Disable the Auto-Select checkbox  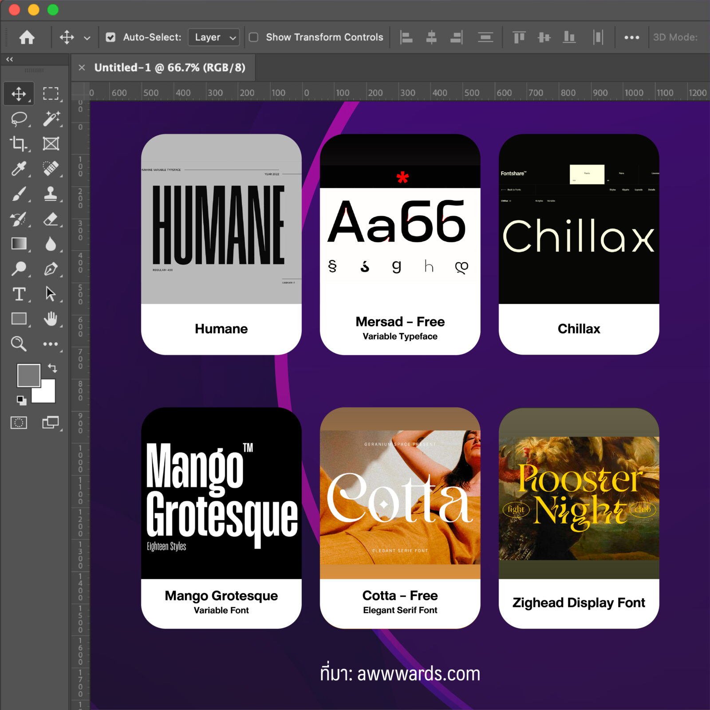(110, 37)
